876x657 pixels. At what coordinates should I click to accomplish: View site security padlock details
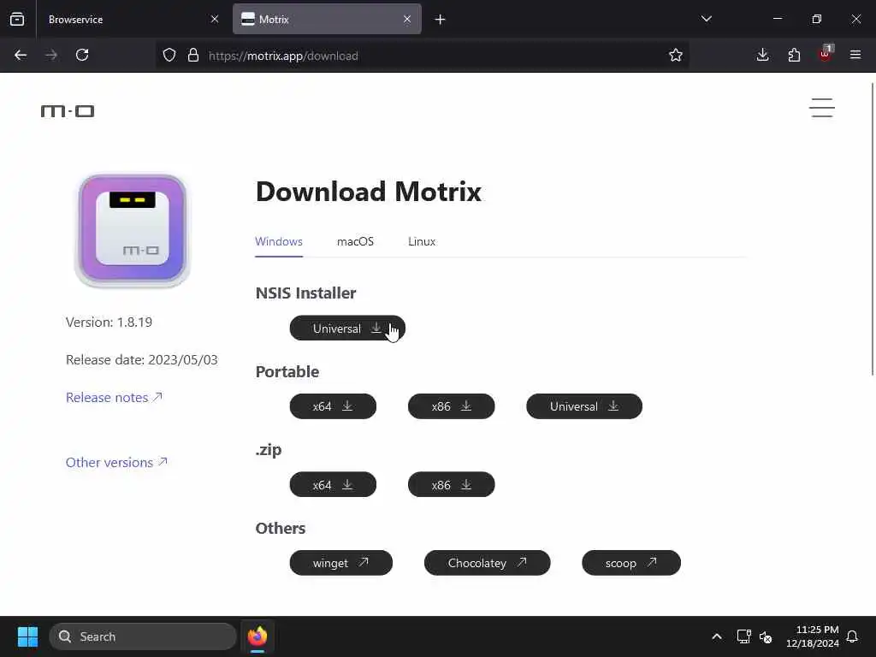pos(193,56)
